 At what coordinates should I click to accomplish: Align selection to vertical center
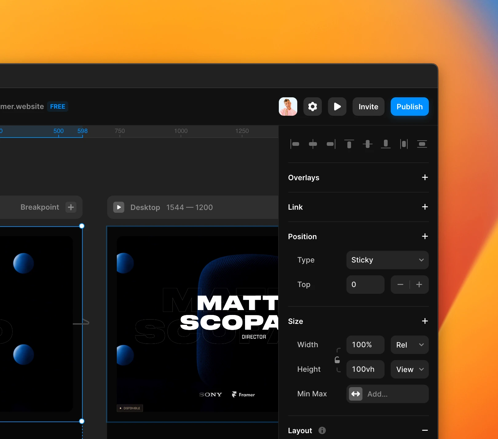(367, 144)
